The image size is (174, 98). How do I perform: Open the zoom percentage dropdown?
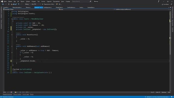tap(6, 92)
